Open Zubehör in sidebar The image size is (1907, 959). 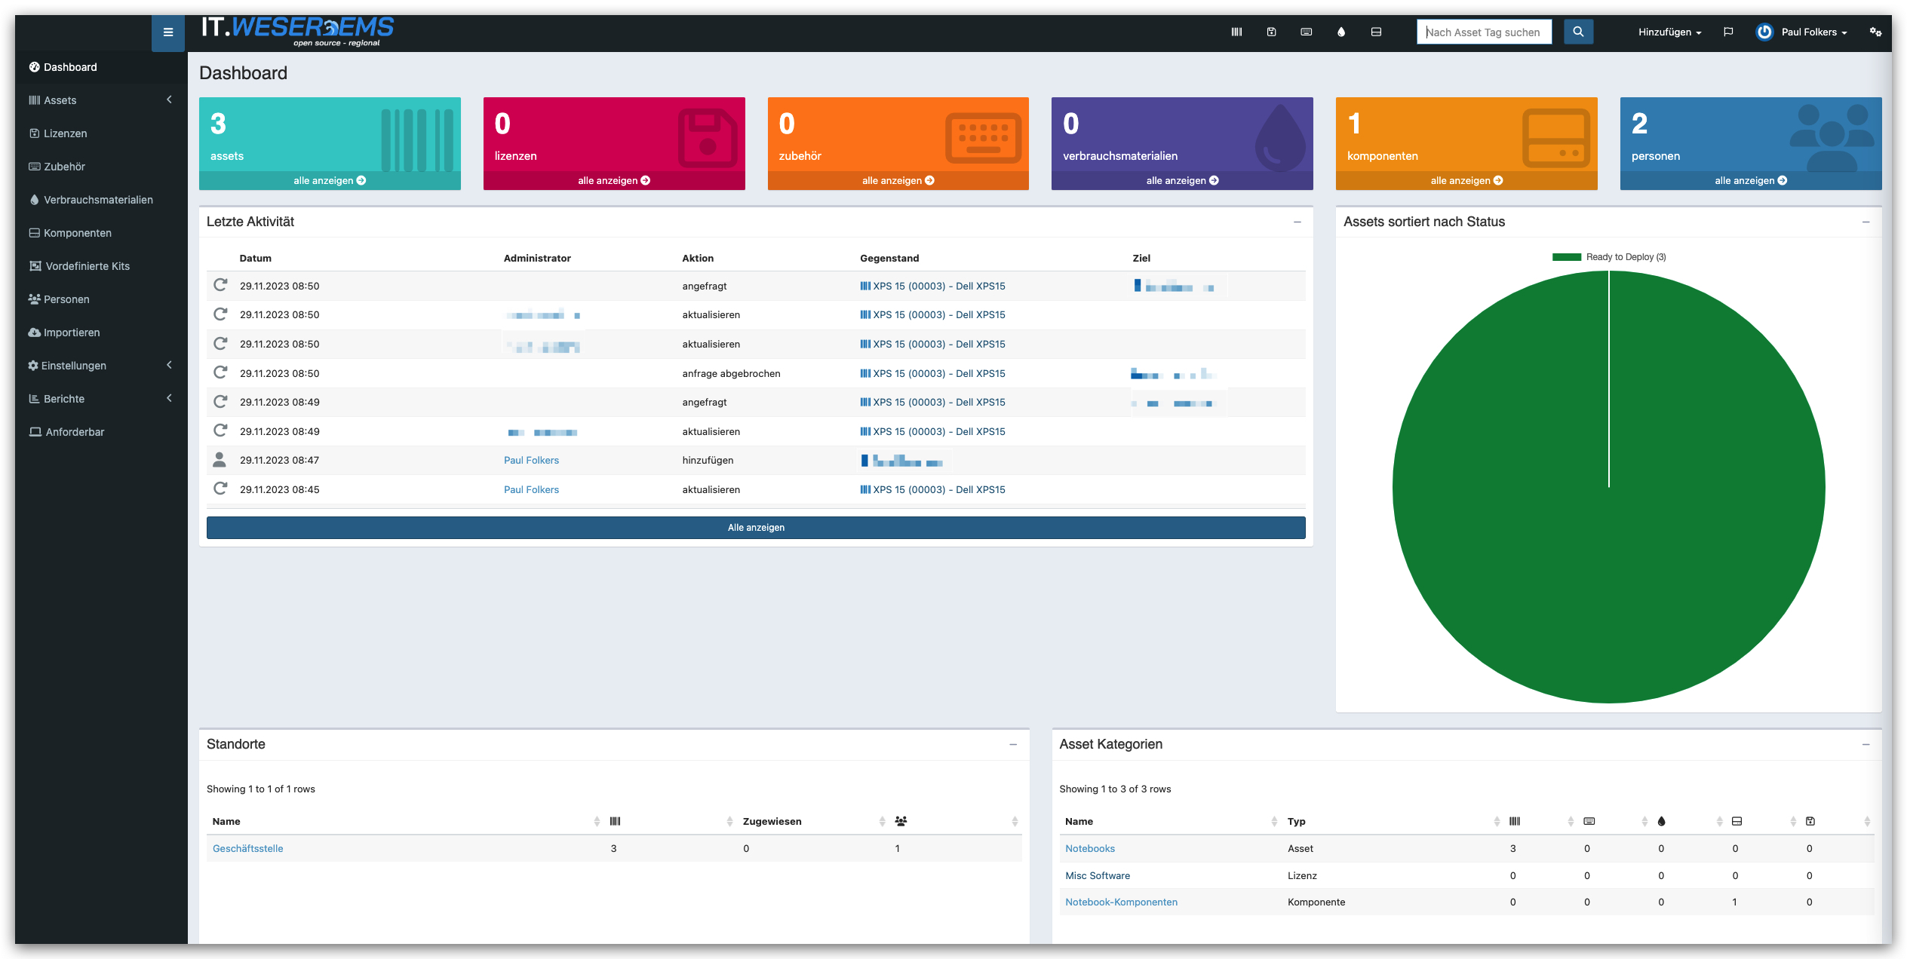pos(101,167)
